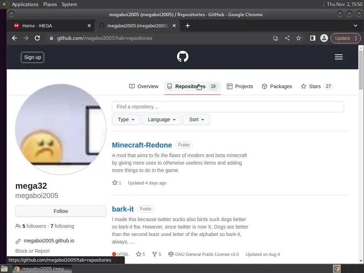Expand the Sort dropdown

click(x=196, y=119)
